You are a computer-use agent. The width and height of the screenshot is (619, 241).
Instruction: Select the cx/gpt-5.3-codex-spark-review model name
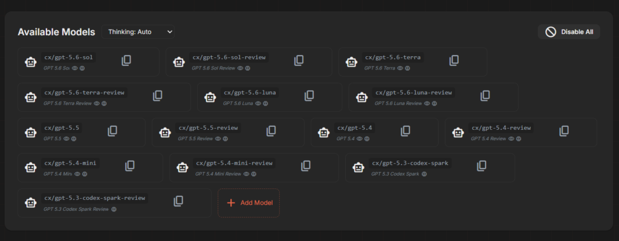pyautogui.click(x=95, y=198)
